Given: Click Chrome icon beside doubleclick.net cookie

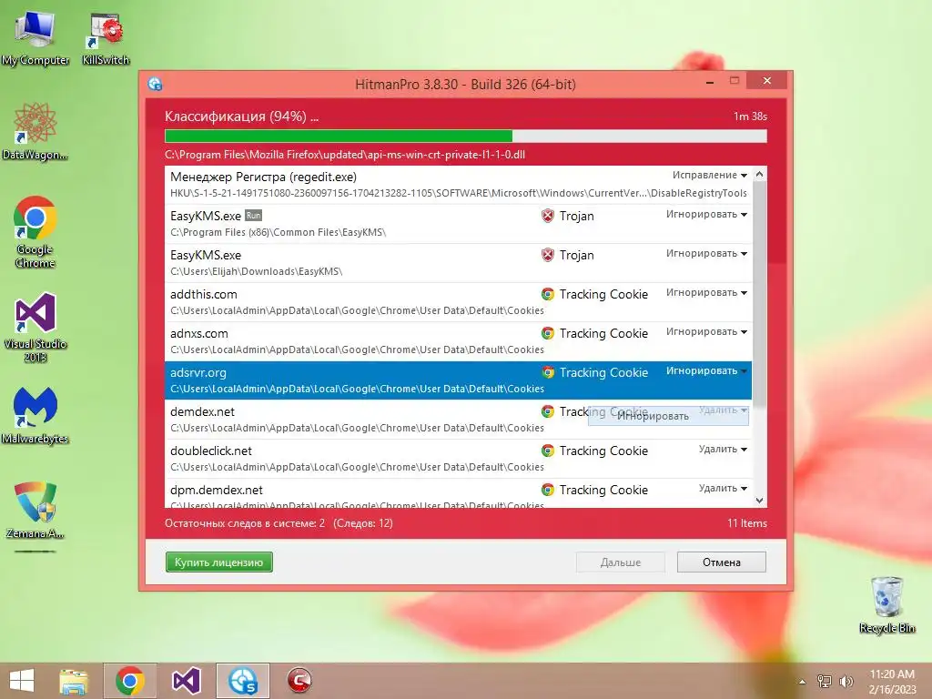Looking at the screenshot, I should point(548,451).
